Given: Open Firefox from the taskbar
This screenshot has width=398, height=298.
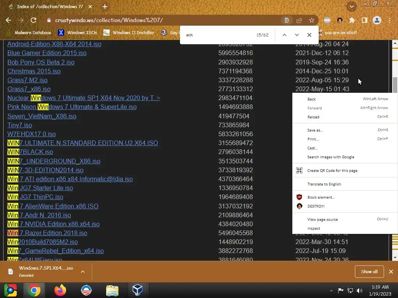Looking at the screenshot, I should point(60,290).
